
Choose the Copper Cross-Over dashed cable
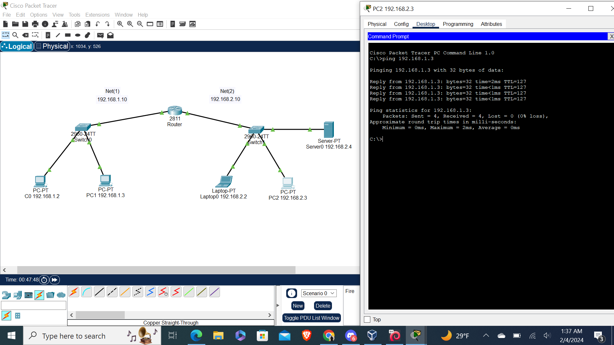(112, 292)
